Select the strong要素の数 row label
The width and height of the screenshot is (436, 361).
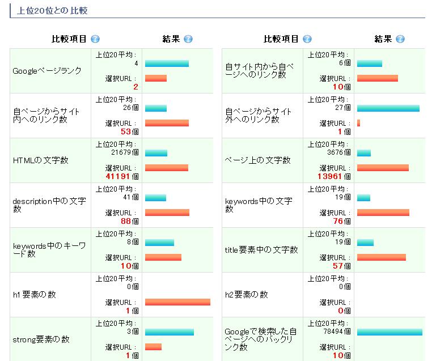pos(41,339)
